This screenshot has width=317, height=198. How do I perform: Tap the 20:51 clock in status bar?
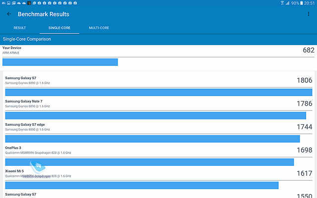click(x=309, y=3)
